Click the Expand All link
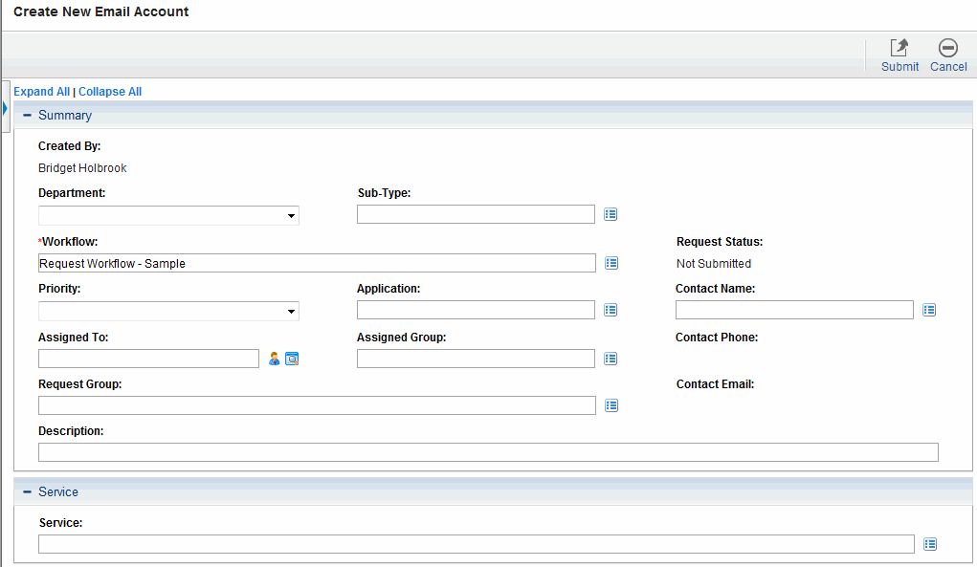Image resolution: width=977 pixels, height=567 pixels. point(41,91)
